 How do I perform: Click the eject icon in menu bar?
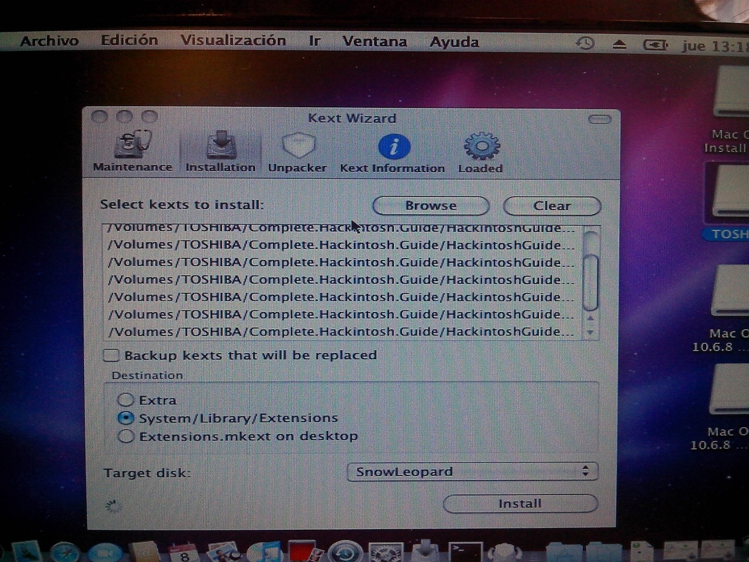pos(620,44)
